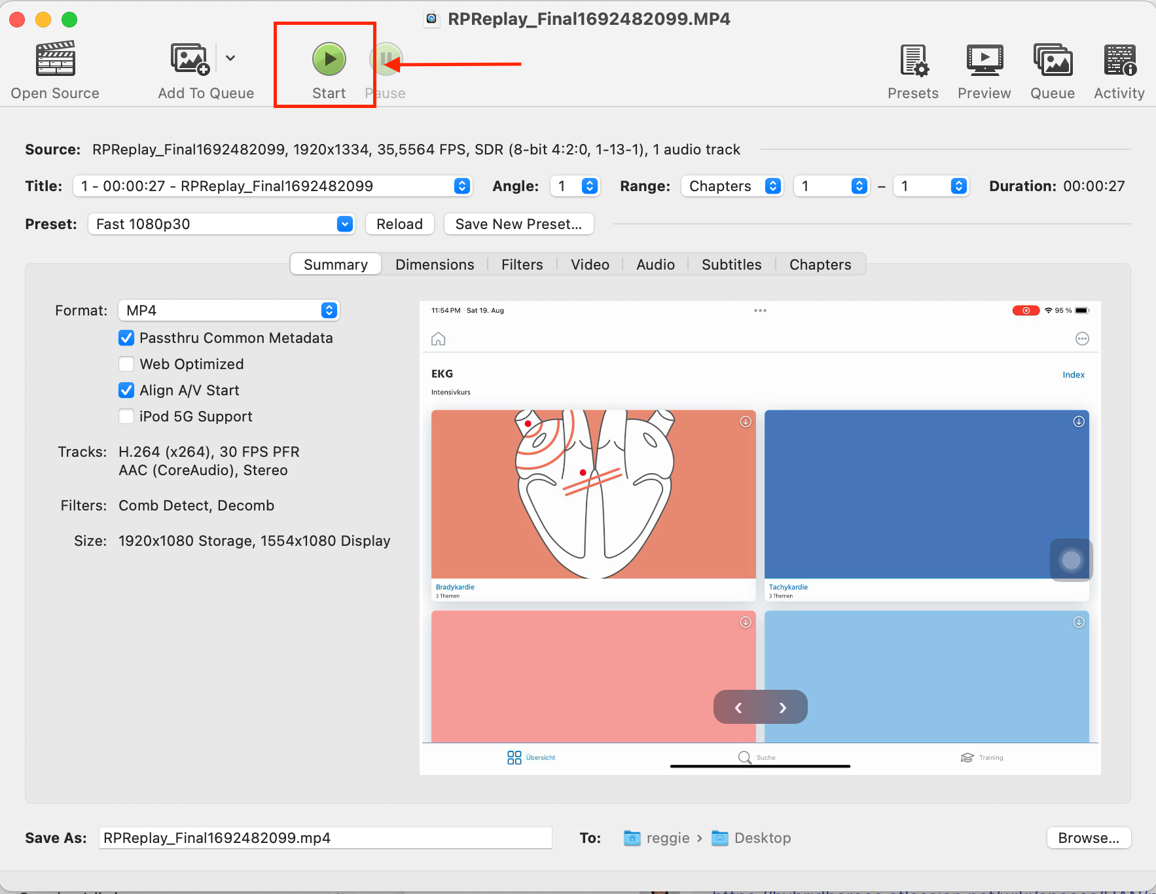Click the Bradykardie heart thumbnail
Screen dimensions: 1156x894
pos(594,494)
